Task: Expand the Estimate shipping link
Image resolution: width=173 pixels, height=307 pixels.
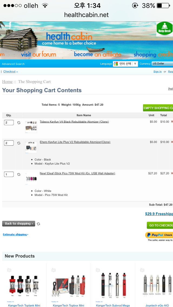Action: click(15, 234)
